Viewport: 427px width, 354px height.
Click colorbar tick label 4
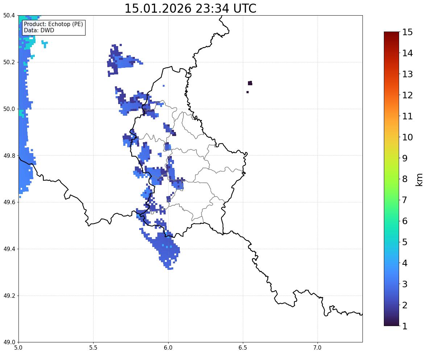[405, 263]
